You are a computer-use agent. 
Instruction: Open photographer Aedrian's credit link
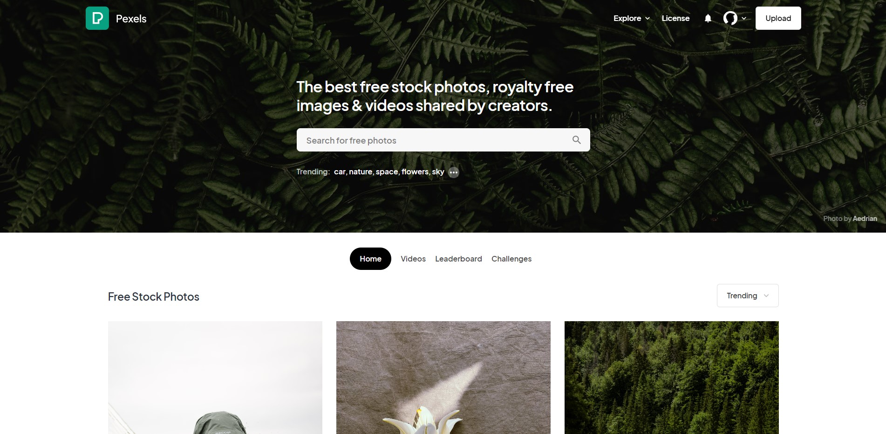865,219
